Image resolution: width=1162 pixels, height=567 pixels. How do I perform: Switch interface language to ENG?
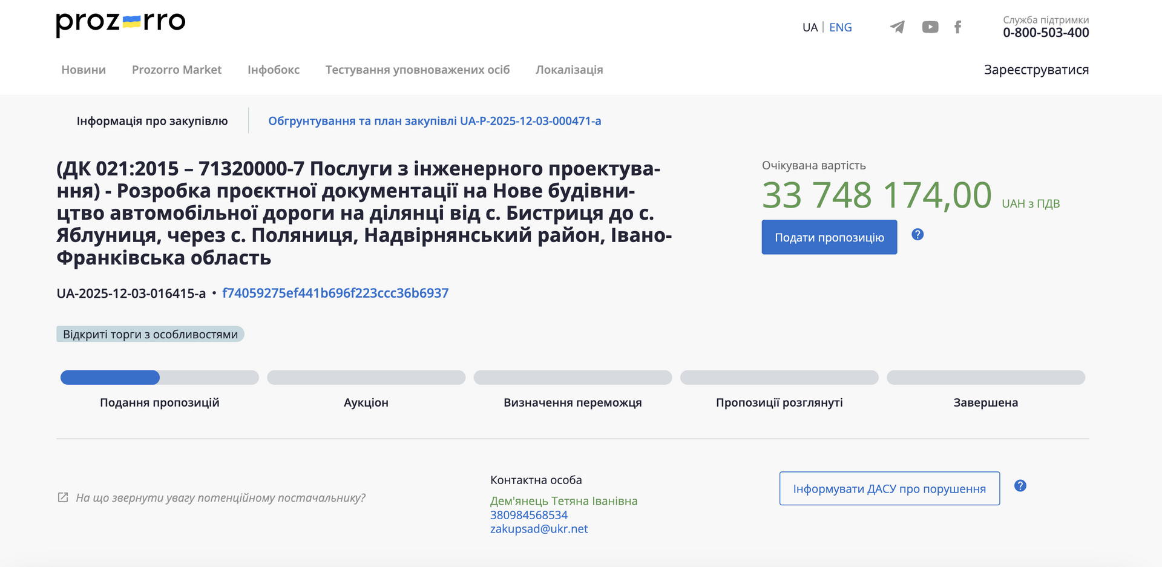[840, 27]
